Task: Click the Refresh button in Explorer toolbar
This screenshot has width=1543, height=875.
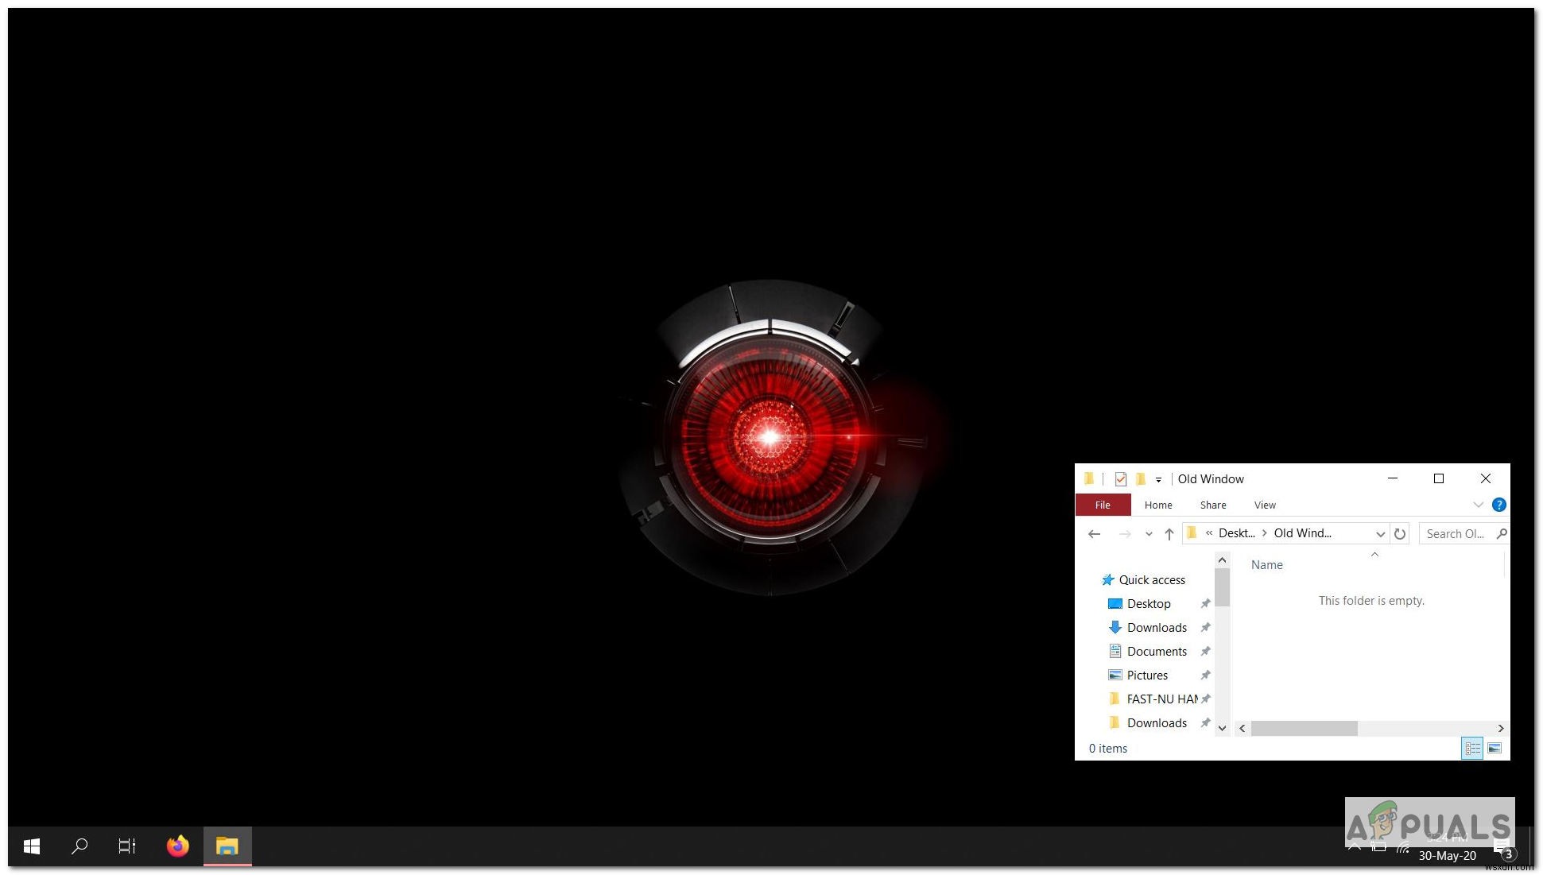Action: (x=1400, y=532)
